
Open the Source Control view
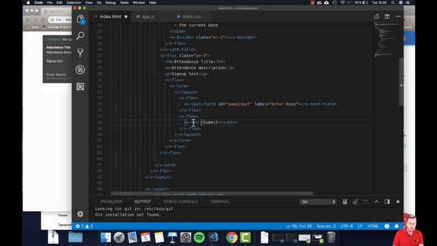(81, 53)
